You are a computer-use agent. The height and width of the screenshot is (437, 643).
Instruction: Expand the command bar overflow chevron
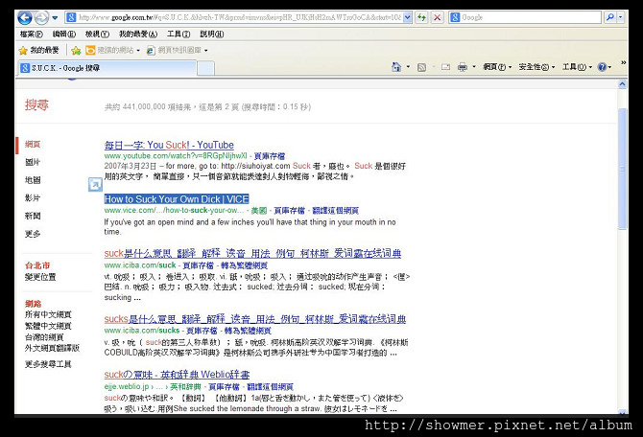click(x=623, y=62)
